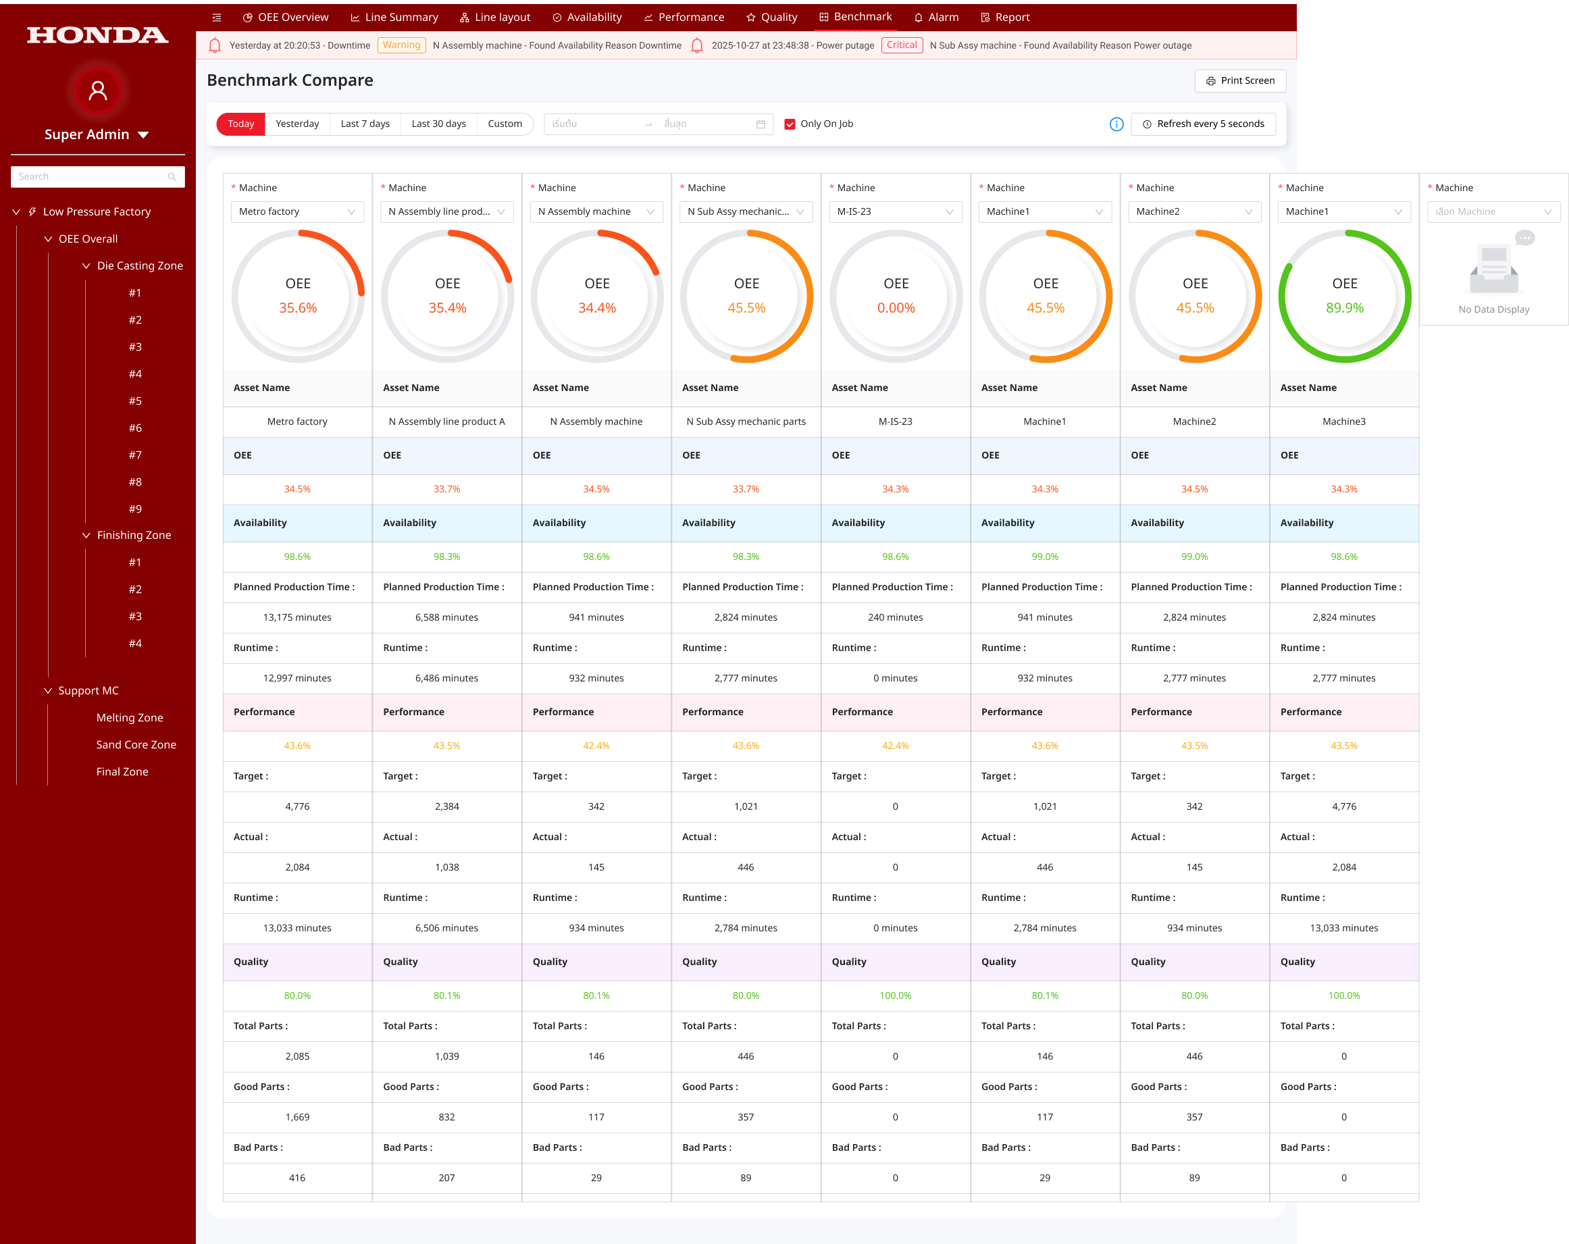
Task: Open the Super Admin dropdown arrow
Action: pyautogui.click(x=143, y=135)
